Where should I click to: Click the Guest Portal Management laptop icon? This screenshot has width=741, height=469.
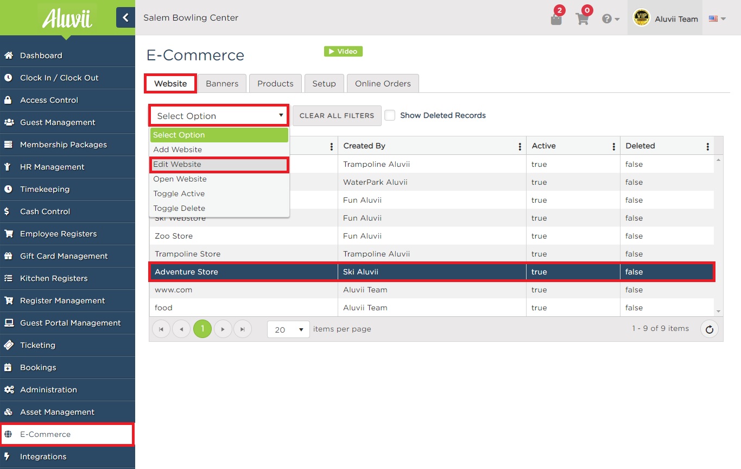tap(9, 323)
